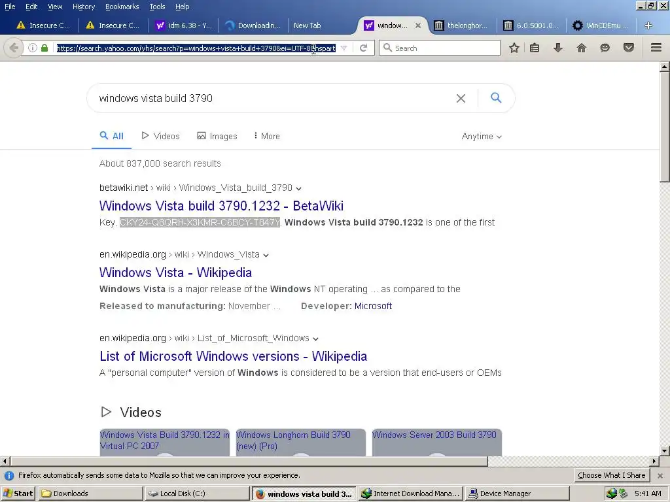The image size is (670, 502).
Task: Switch to the thelonghor... tab
Action: [x=462, y=25]
